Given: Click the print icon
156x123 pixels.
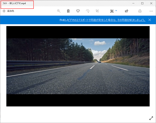Looking at the screenshot, I should pos(140,11).
